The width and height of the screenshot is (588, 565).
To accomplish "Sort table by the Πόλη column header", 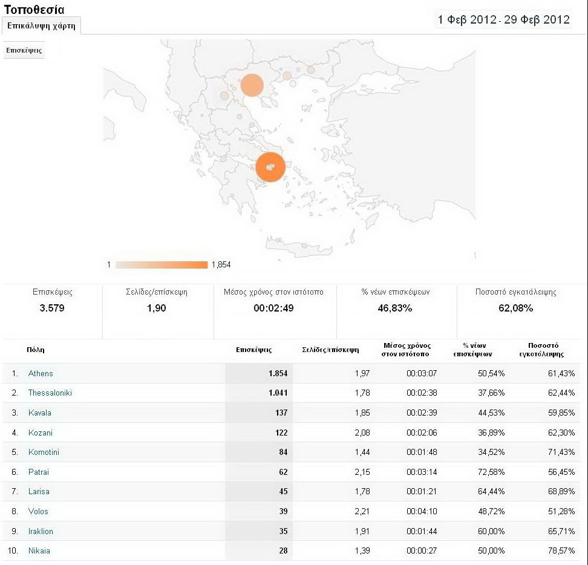I will 36,350.
